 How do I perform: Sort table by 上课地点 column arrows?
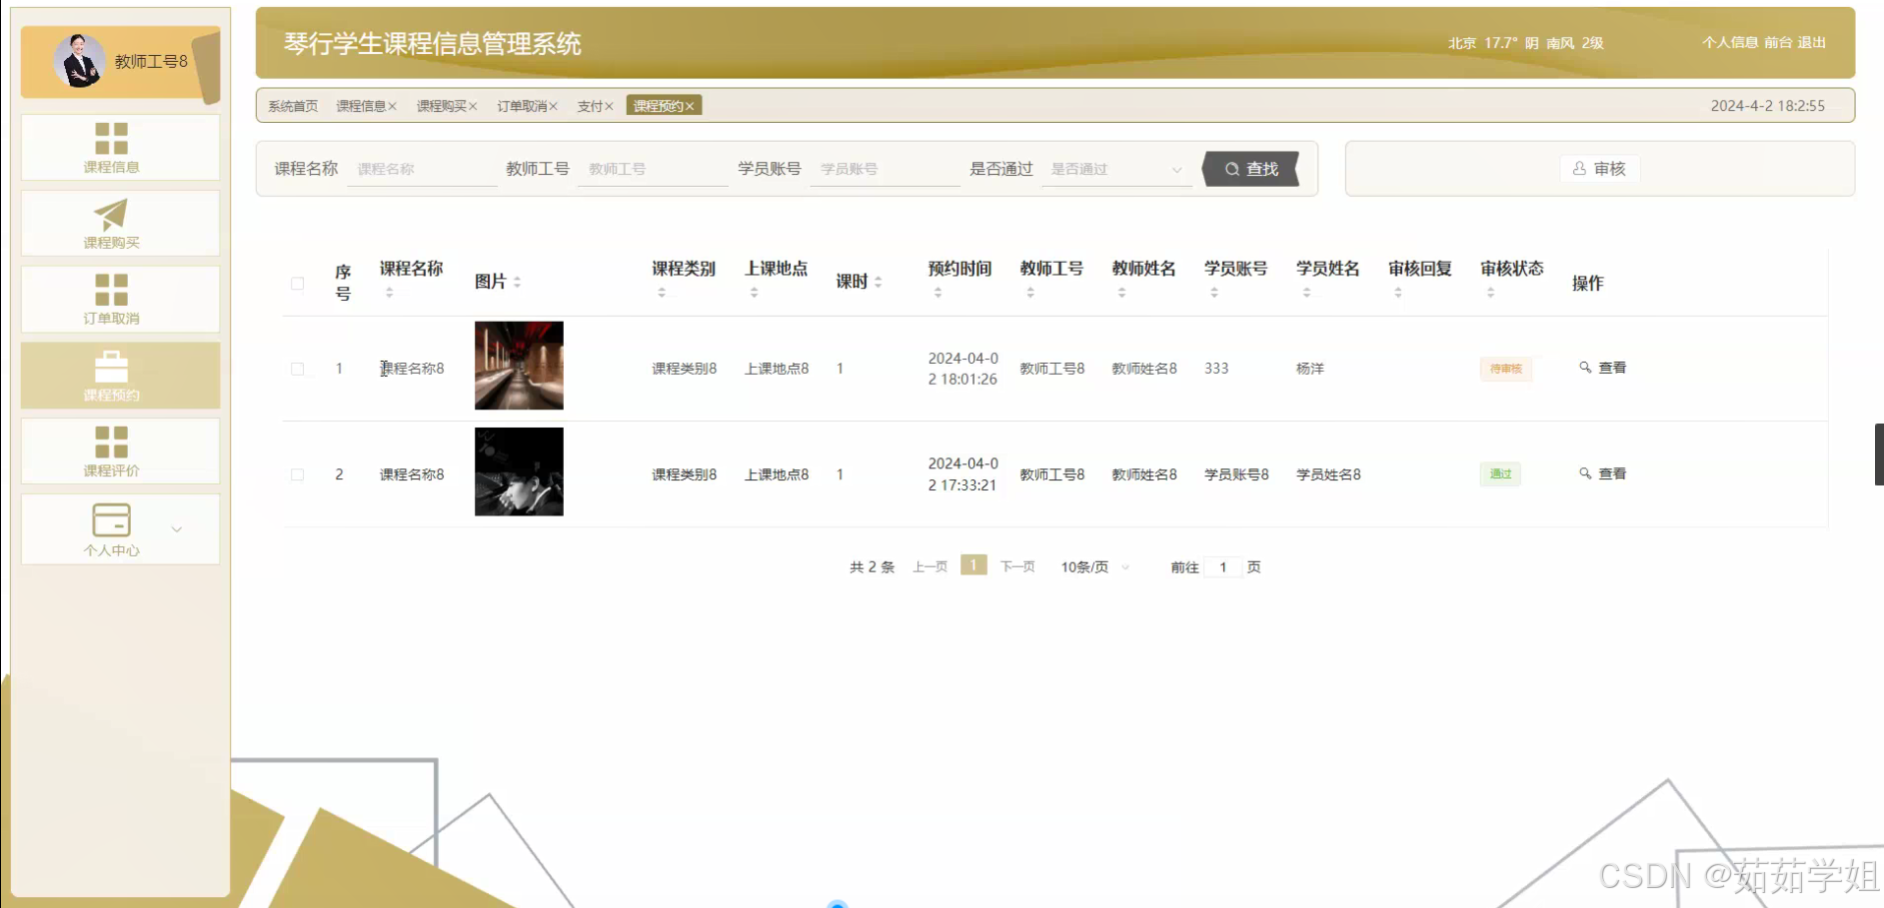[755, 293]
